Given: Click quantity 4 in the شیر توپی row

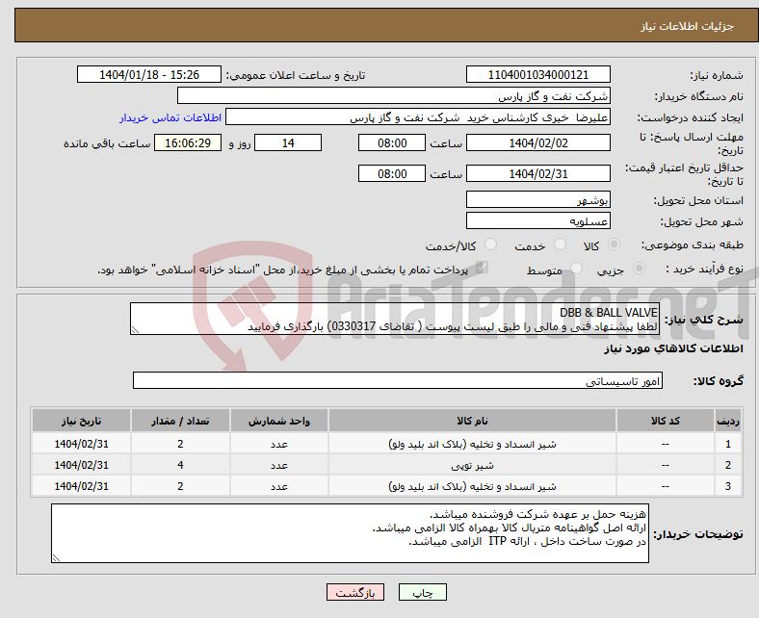Looking at the screenshot, I should (180, 465).
